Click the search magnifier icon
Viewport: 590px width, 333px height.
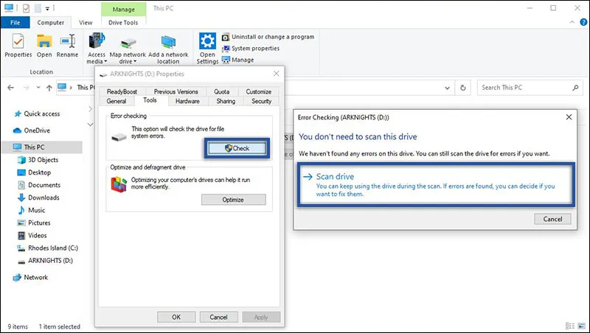(575, 88)
